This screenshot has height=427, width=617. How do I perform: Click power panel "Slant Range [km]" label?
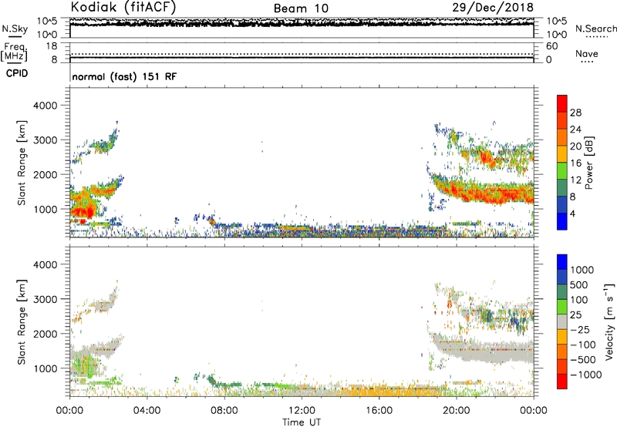pos(22,163)
